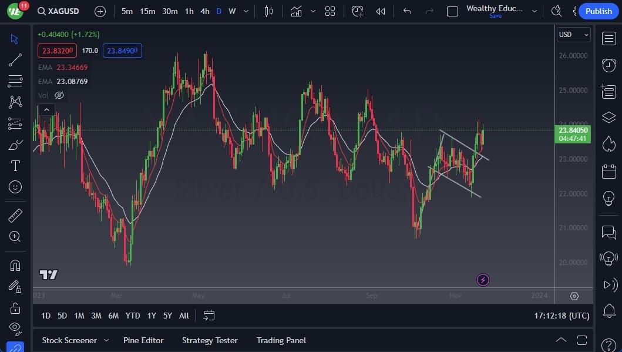The width and height of the screenshot is (622, 352).
Task: Open the Watchlist sidebar panel
Action: pos(608,39)
